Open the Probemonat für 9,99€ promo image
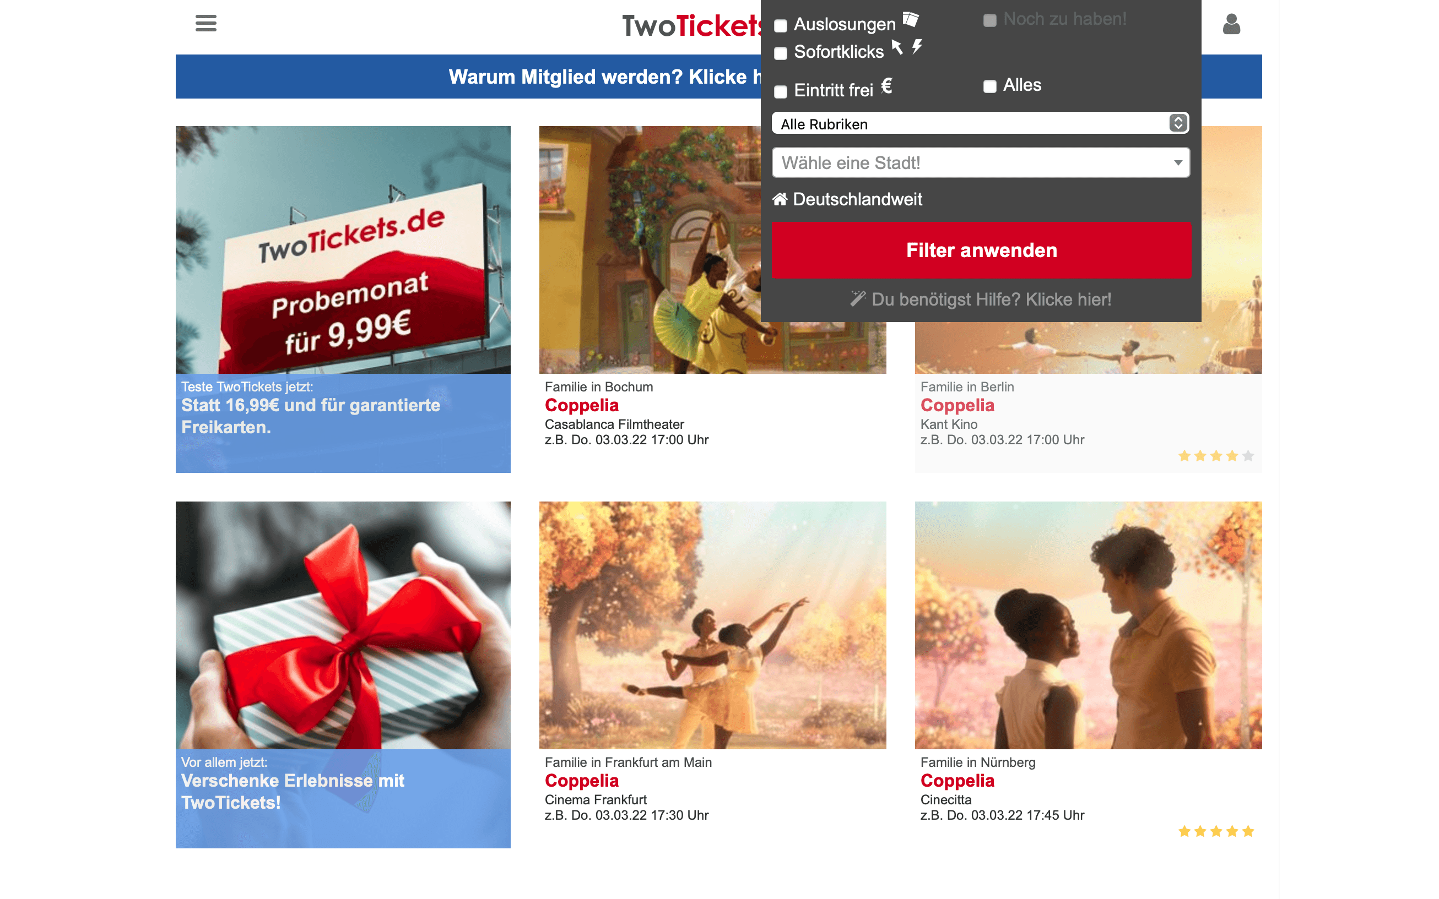The width and height of the screenshot is (1439, 899). 343,250
